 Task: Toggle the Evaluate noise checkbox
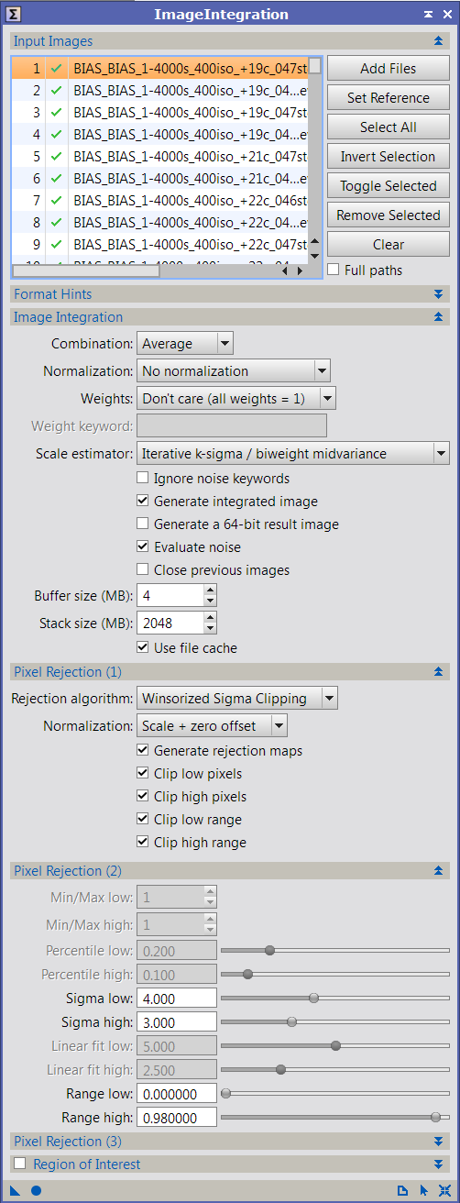tap(142, 547)
